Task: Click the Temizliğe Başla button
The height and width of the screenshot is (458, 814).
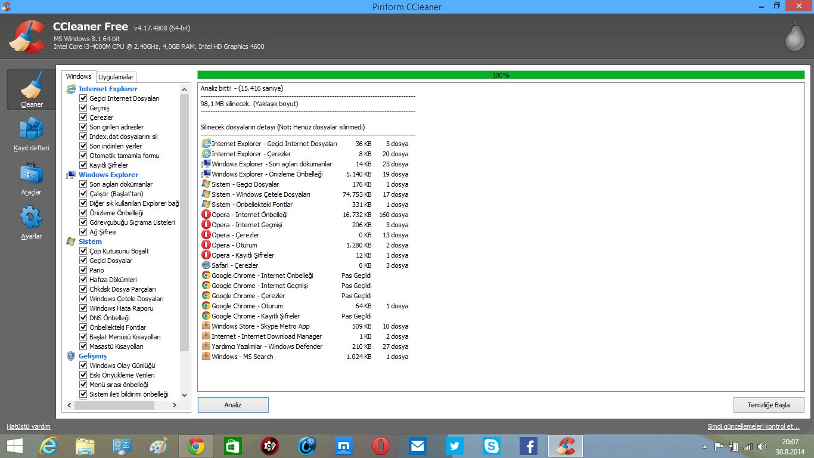Action: coord(769,405)
